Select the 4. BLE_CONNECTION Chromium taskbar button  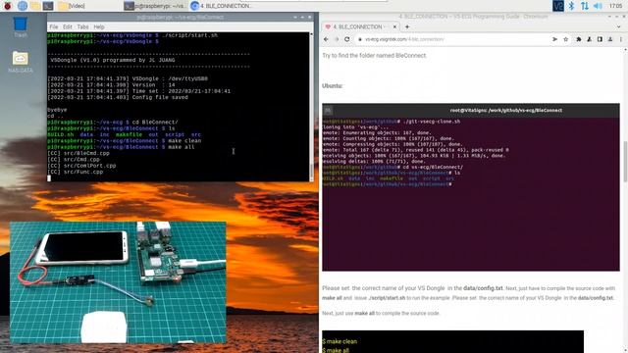pos(221,6)
